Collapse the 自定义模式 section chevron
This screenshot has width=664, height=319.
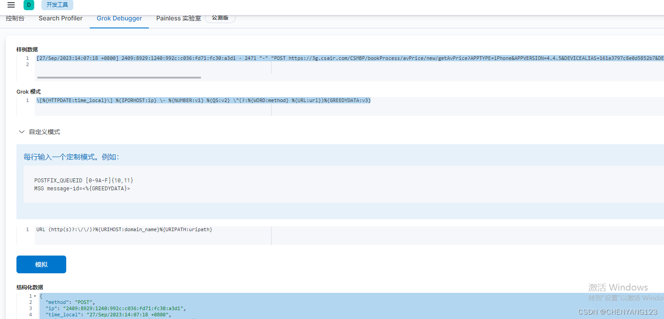(21, 131)
